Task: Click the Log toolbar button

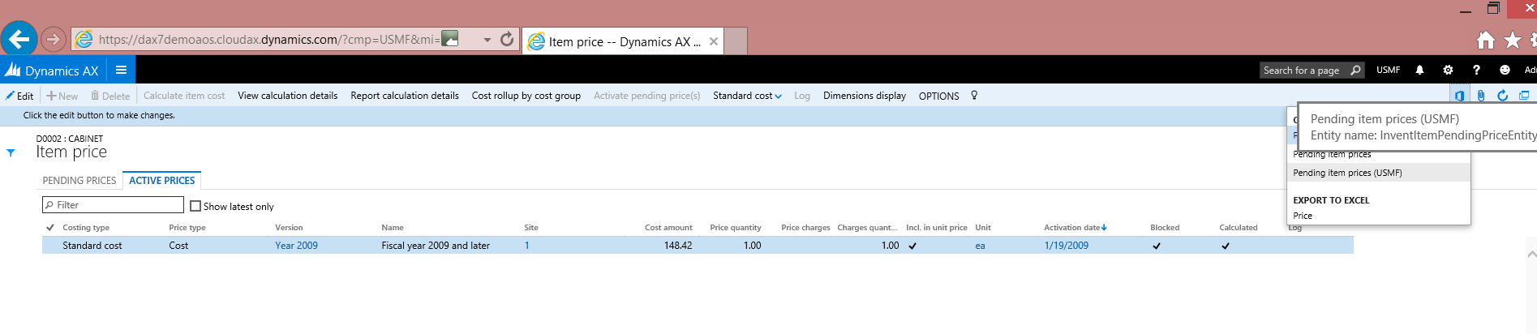Action: tap(802, 96)
